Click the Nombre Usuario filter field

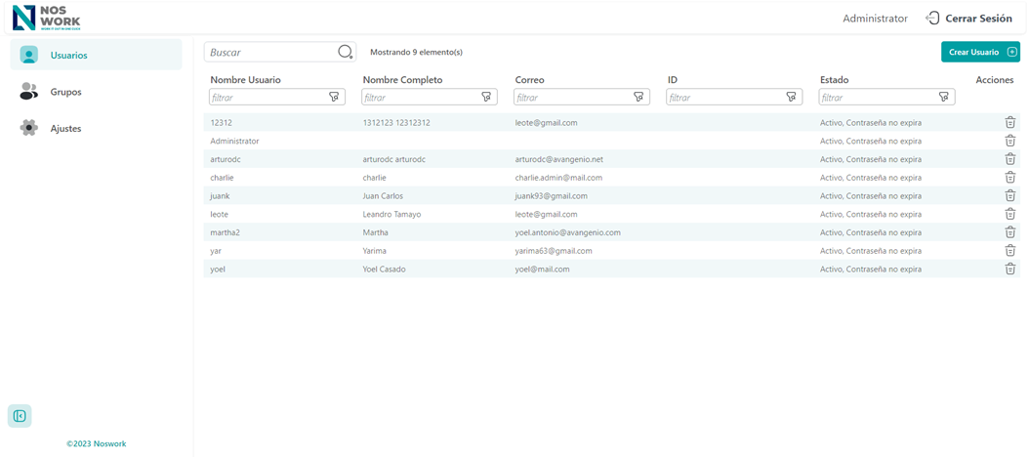tap(276, 98)
